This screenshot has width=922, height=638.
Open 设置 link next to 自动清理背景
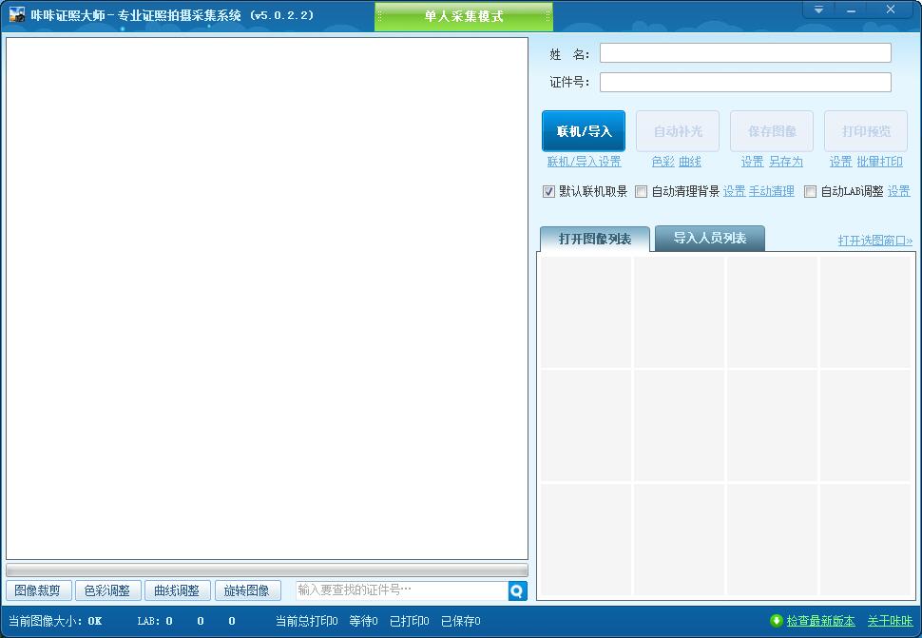(734, 191)
